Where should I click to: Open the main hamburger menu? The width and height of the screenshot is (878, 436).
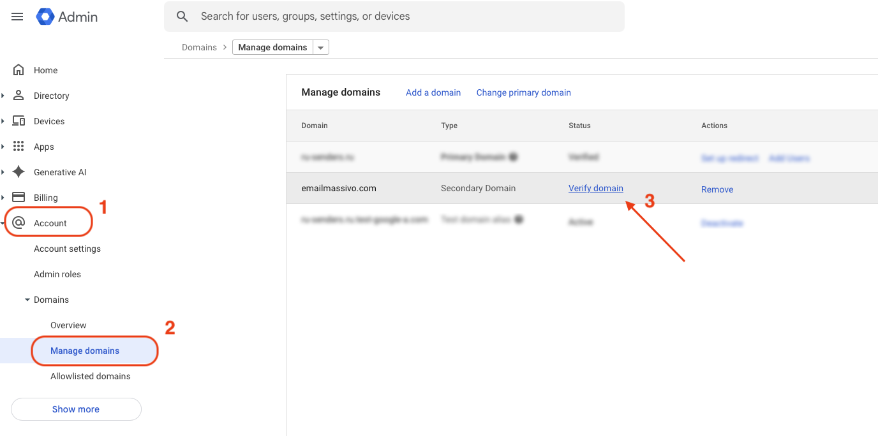[x=17, y=17]
